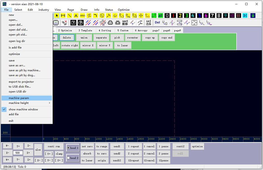
Task: Click the 'copy end' button
Action: [167, 38]
